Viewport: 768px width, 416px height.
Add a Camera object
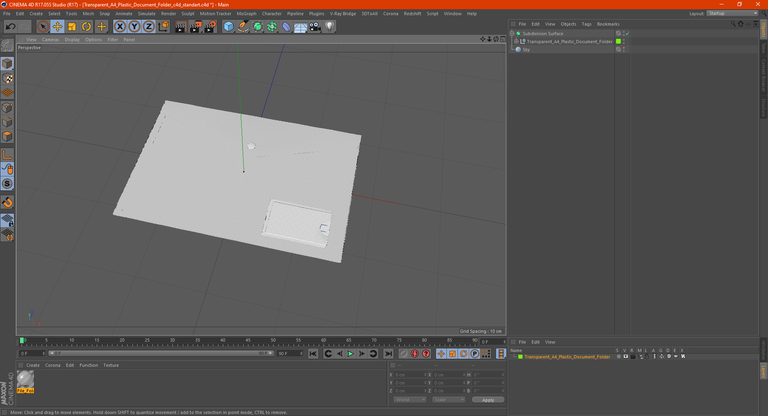point(315,27)
